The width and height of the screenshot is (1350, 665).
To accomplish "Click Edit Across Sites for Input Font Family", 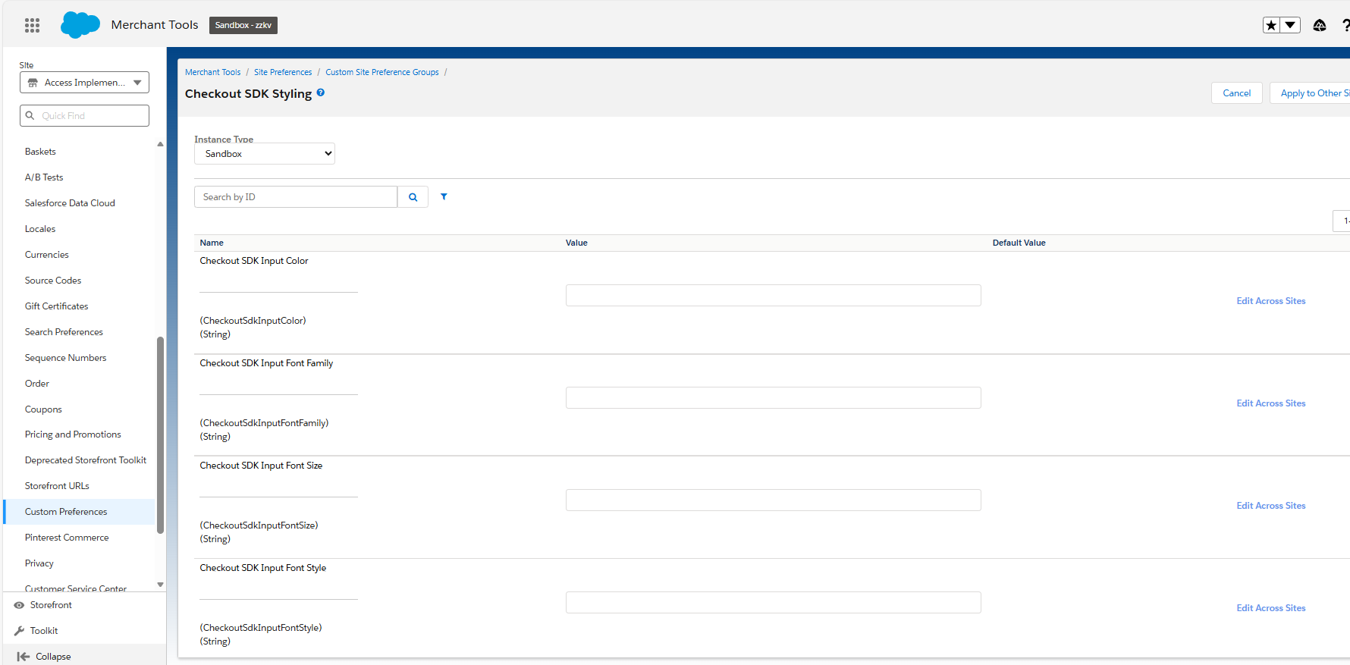I will (x=1271, y=403).
